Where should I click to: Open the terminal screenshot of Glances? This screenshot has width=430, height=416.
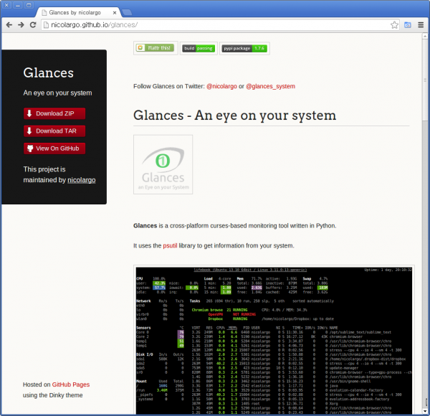point(274,340)
